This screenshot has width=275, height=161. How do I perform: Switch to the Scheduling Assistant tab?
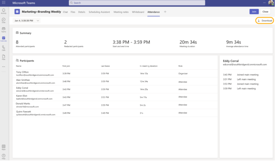point(99,12)
